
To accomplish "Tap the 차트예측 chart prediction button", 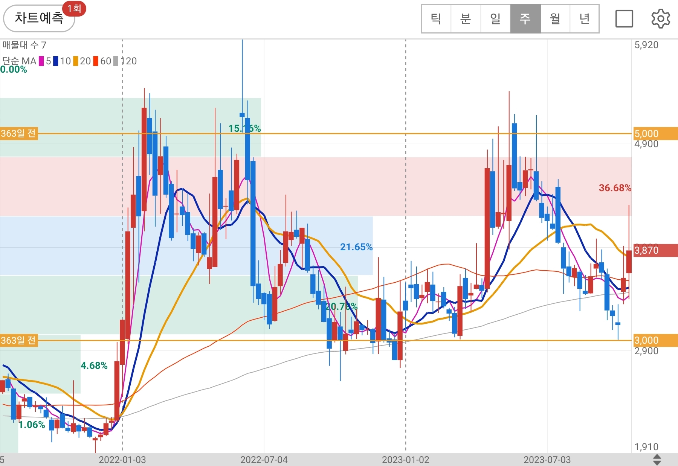I will [x=39, y=18].
